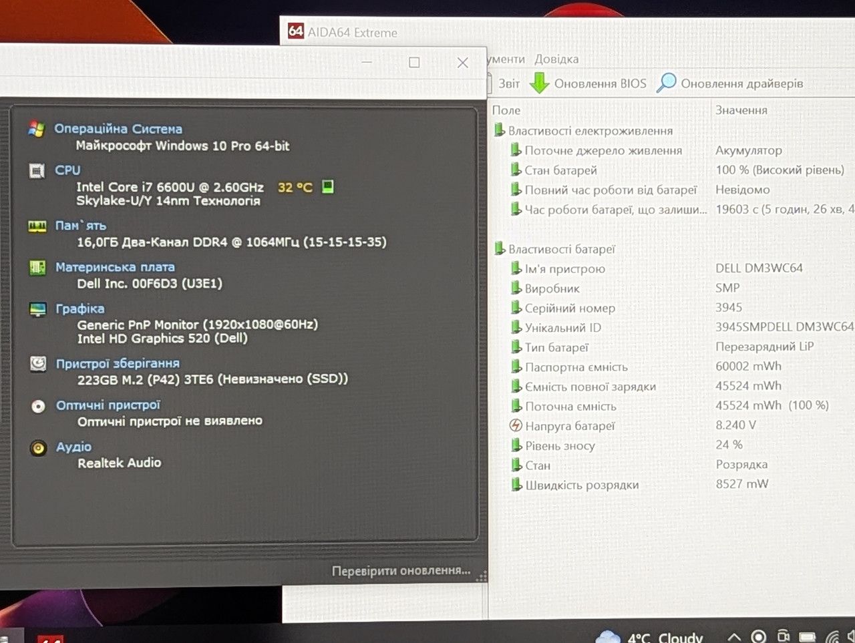Click the battery icon next to Виробник
Image resolution: width=855 pixels, height=643 pixels.
516,288
